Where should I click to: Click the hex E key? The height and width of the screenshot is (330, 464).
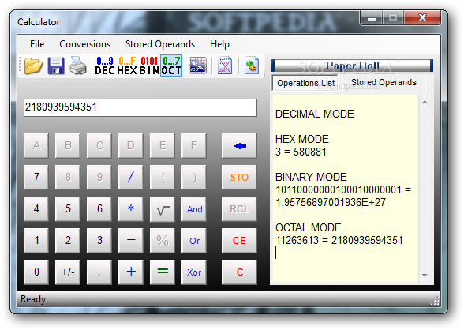(163, 145)
